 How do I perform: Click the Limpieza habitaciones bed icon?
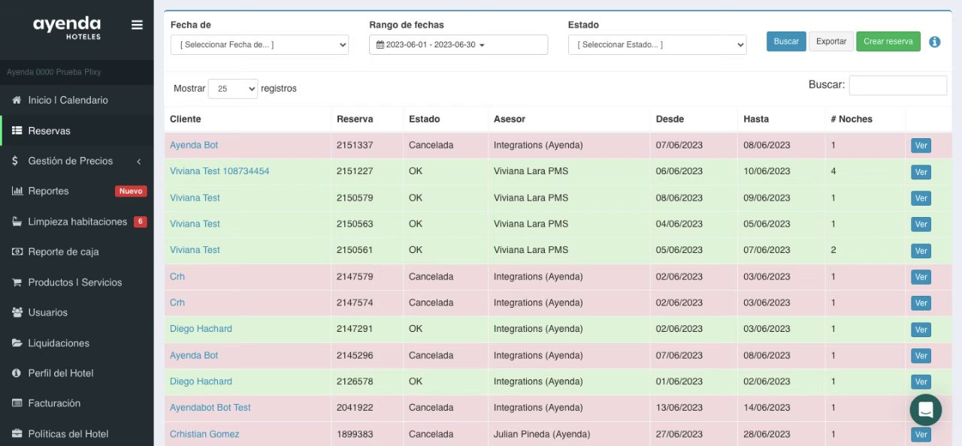coord(17,221)
